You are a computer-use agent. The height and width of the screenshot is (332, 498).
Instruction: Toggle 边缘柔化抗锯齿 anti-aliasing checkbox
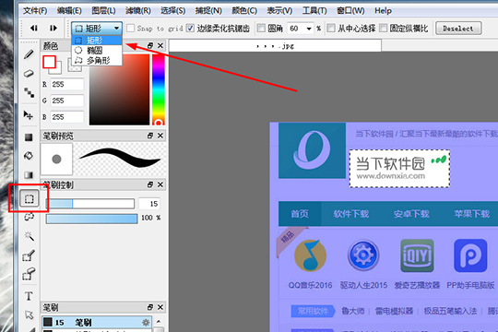click(190, 29)
